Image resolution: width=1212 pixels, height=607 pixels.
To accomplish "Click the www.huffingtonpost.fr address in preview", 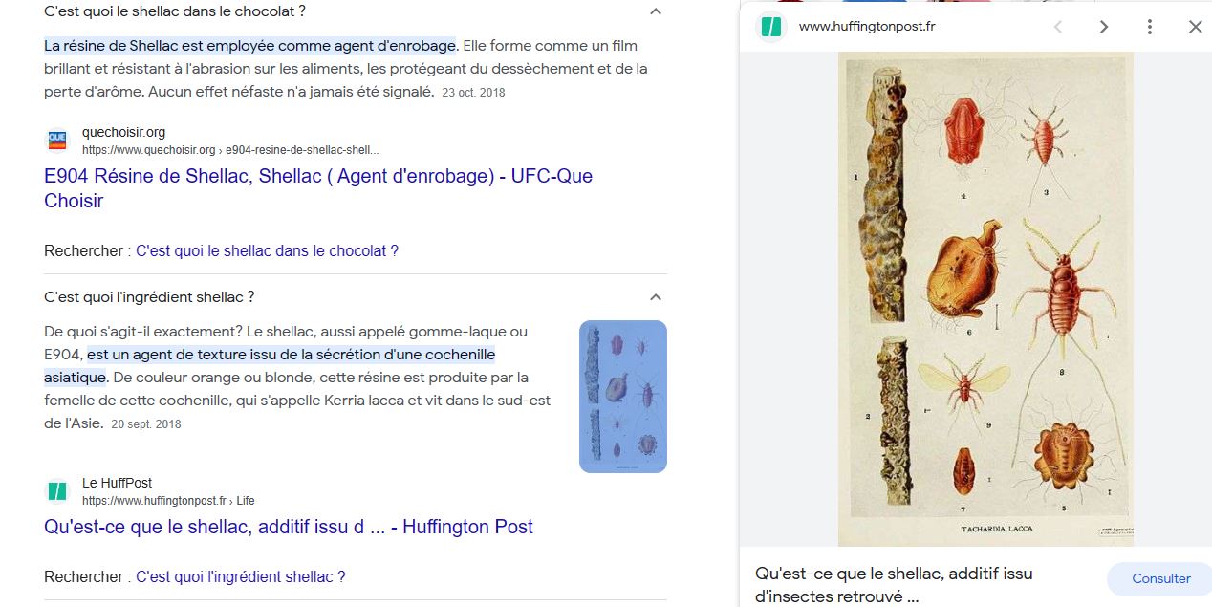I will coord(867,27).
